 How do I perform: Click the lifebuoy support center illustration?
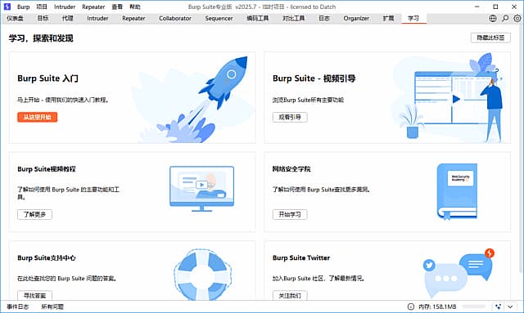[x=202, y=275]
